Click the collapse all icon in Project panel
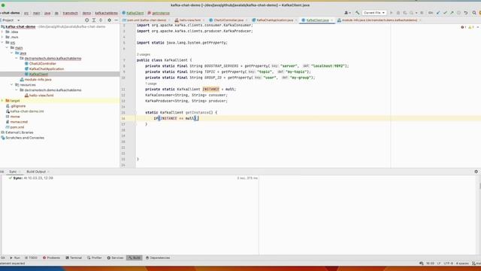 coord(101,20)
